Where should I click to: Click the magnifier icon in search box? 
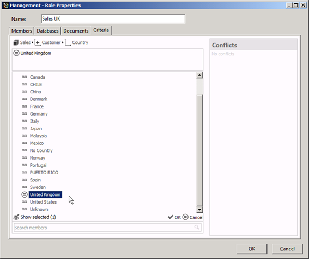point(197,227)
